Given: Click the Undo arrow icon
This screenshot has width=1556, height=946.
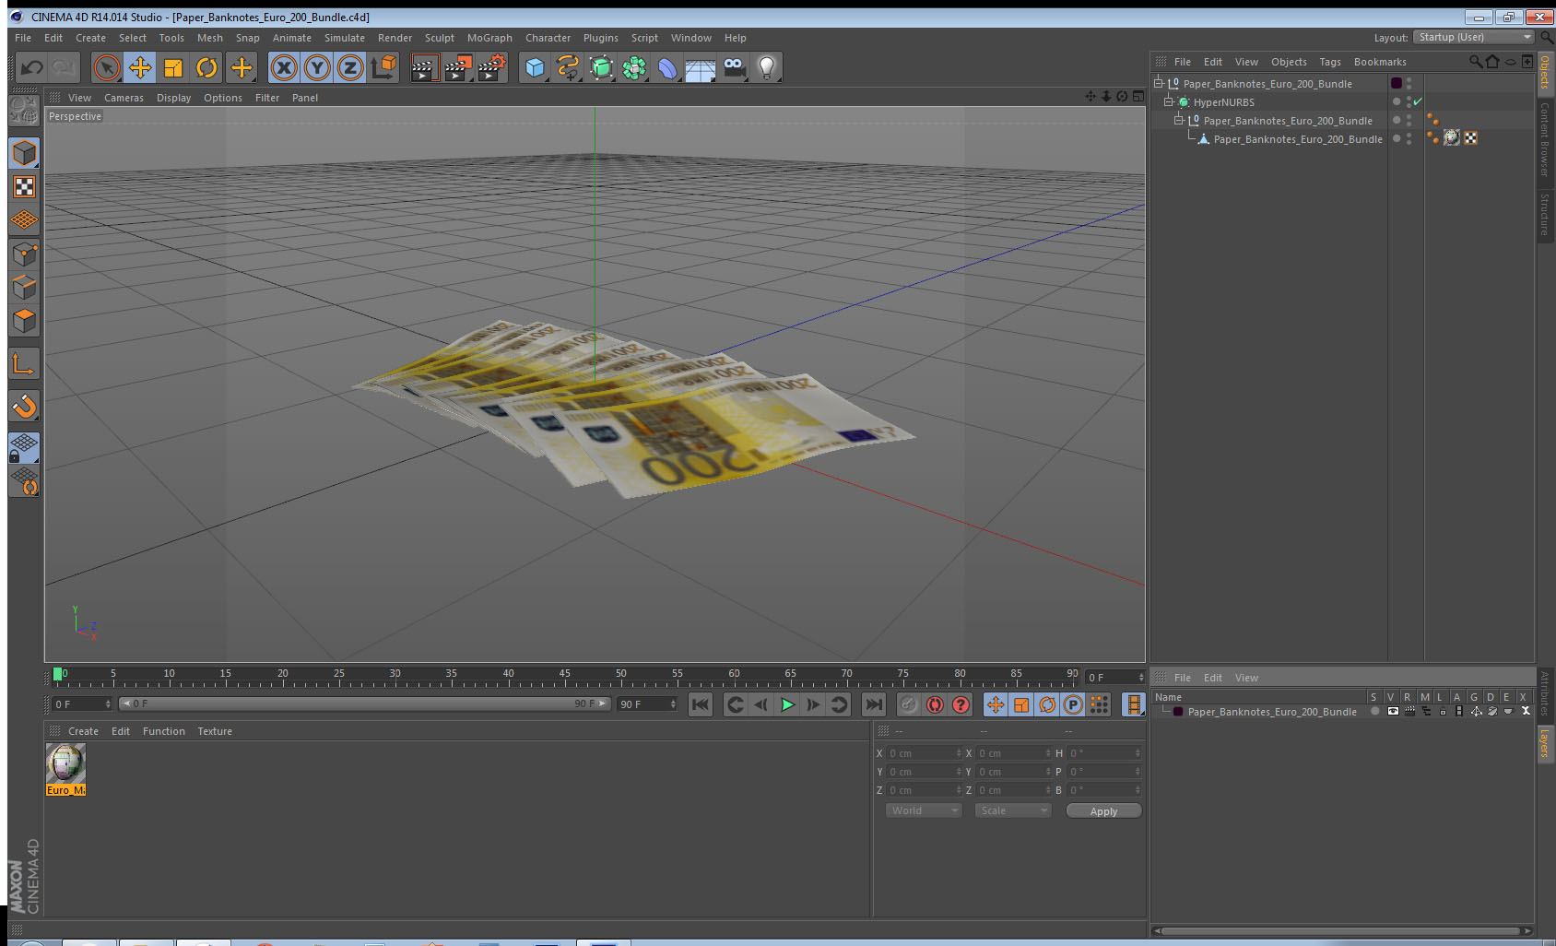Looking at the screenshot, I should coord(32,67).
